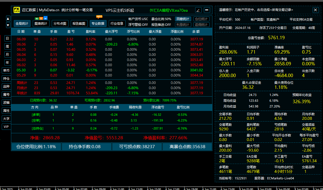
Task: Select the 06.09 date row
Action: tap(112, 39)
